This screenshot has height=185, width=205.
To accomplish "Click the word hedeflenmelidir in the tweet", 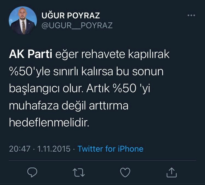I will click(49, 123).
